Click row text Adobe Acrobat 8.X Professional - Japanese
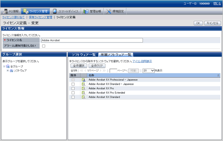This screenshot has height=141, width=223. (113, 80)
